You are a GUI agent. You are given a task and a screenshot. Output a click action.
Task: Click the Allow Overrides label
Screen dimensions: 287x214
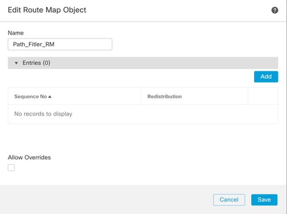coord(29,158)
